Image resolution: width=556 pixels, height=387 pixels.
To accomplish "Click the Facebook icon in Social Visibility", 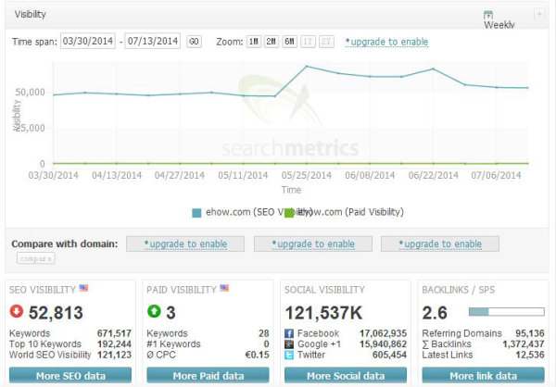I will (x=290, y=333).
